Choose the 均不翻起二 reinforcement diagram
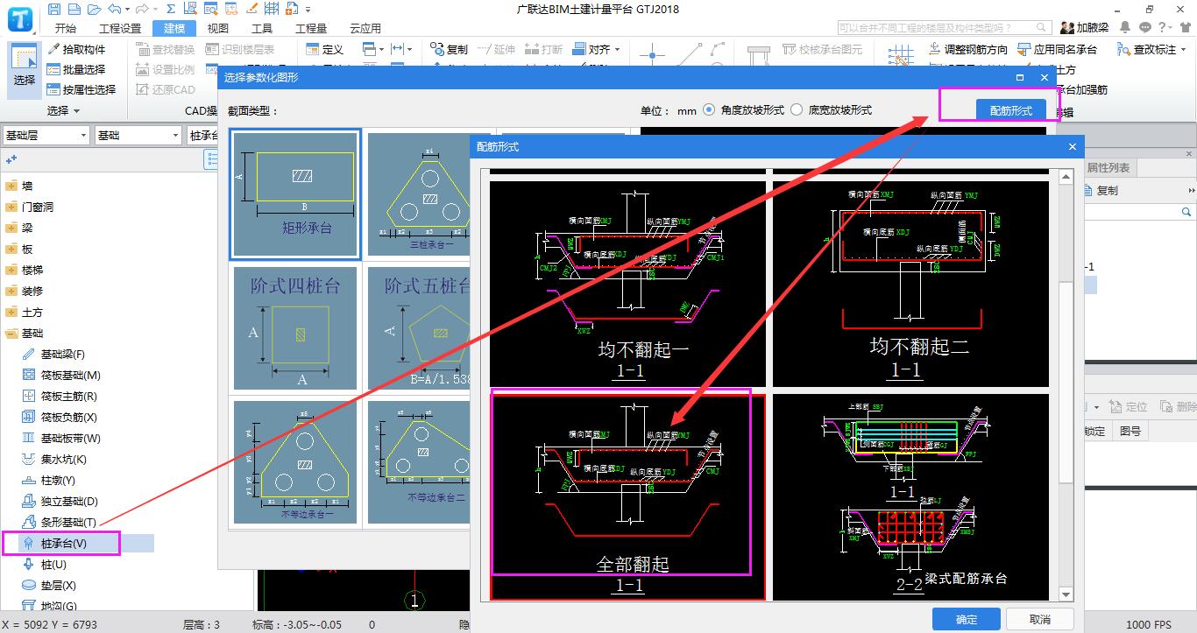This screenshot has height=633, width=1197. click(x=910, y=284)
